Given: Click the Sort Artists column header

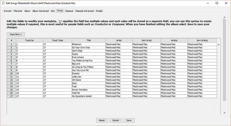Looking at the screenshot, I should (x=202, y=40).
